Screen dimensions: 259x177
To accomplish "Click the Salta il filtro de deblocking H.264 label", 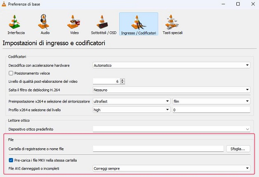I will pos(34,90).
